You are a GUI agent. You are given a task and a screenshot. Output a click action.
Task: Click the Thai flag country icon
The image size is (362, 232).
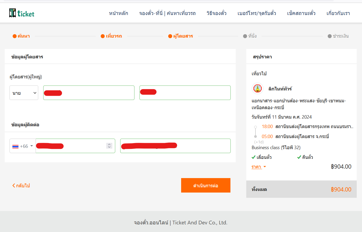click(x=15, y=146)
